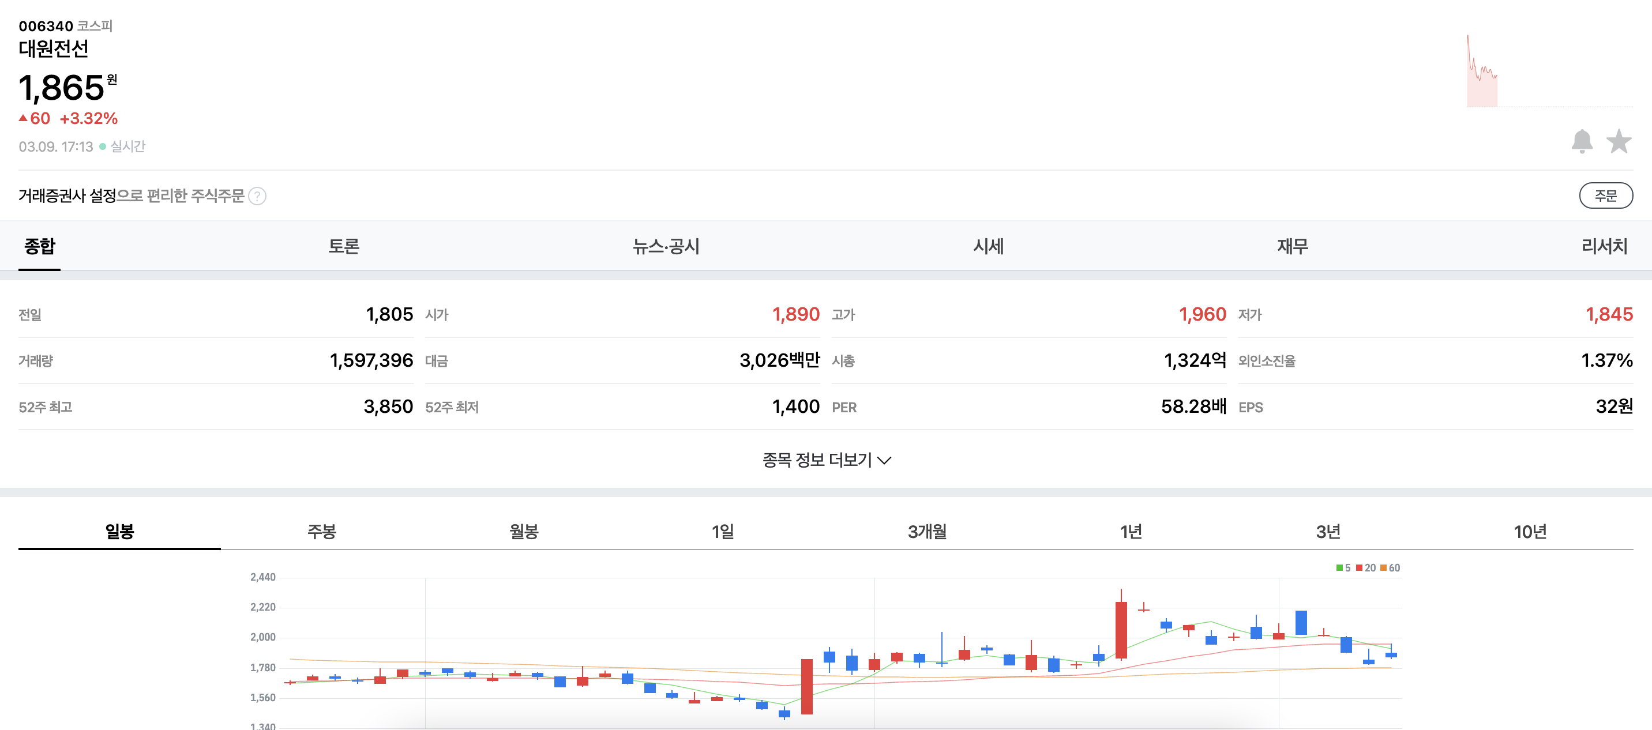Open the 리서치 tab
This screenshot has height=730, width=1652.
pos(1604,247)
